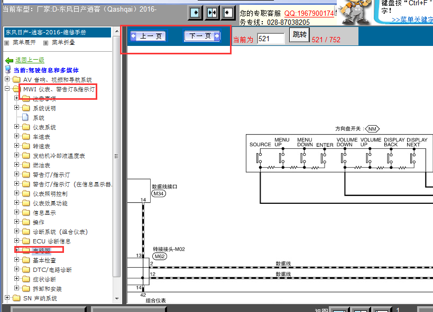Click the 车速表 folder icon
Screen dimensions: 433x312
[x=26, y=136]
